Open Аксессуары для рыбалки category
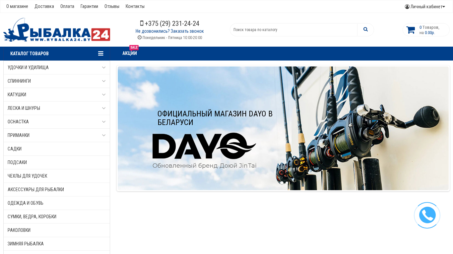Screen dimensions: 453x254 point(57,190)
